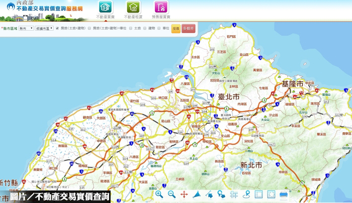Switch to the 不動產租賃 tab
This screenshot has height=203, width=352.
tap(133, 10)
